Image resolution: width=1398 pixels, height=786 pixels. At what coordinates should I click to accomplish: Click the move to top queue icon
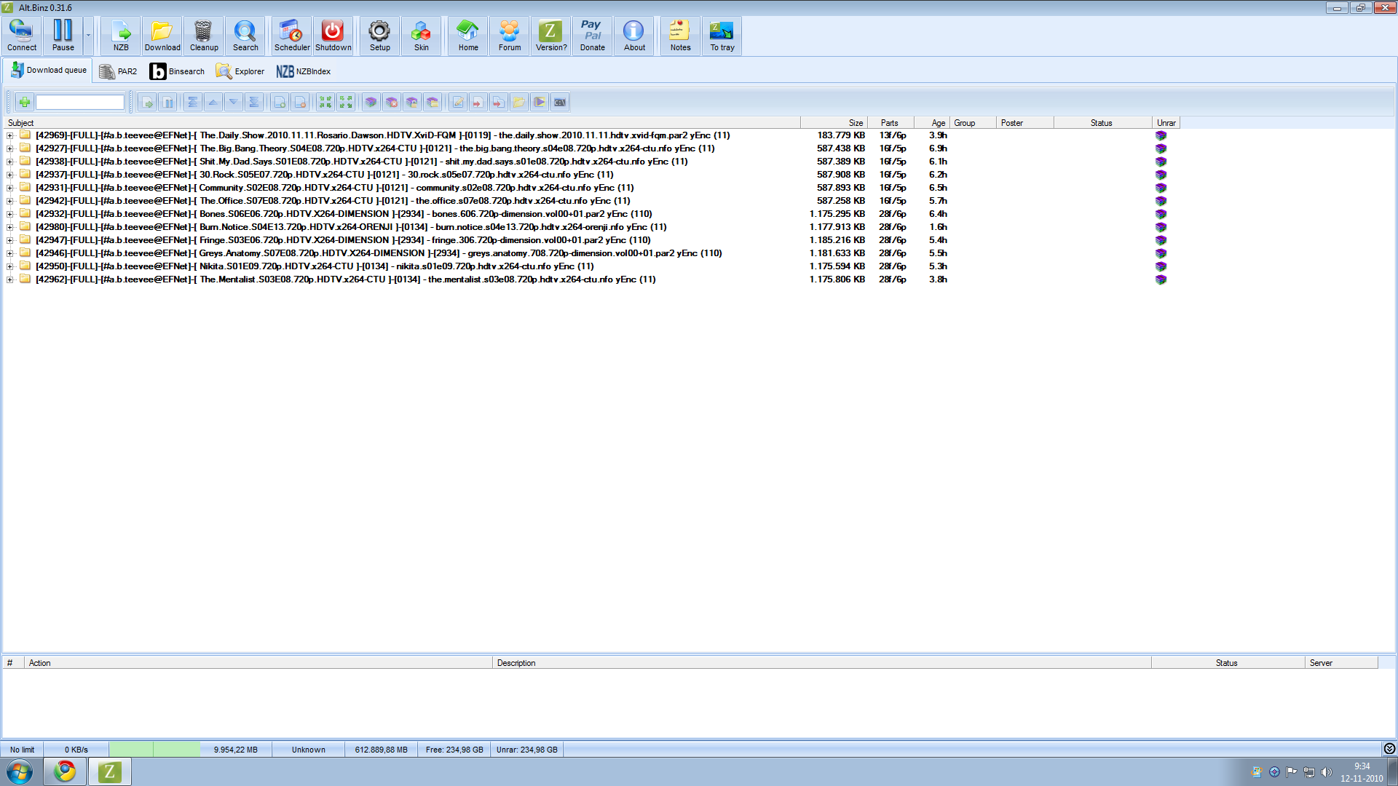[193, 103]
